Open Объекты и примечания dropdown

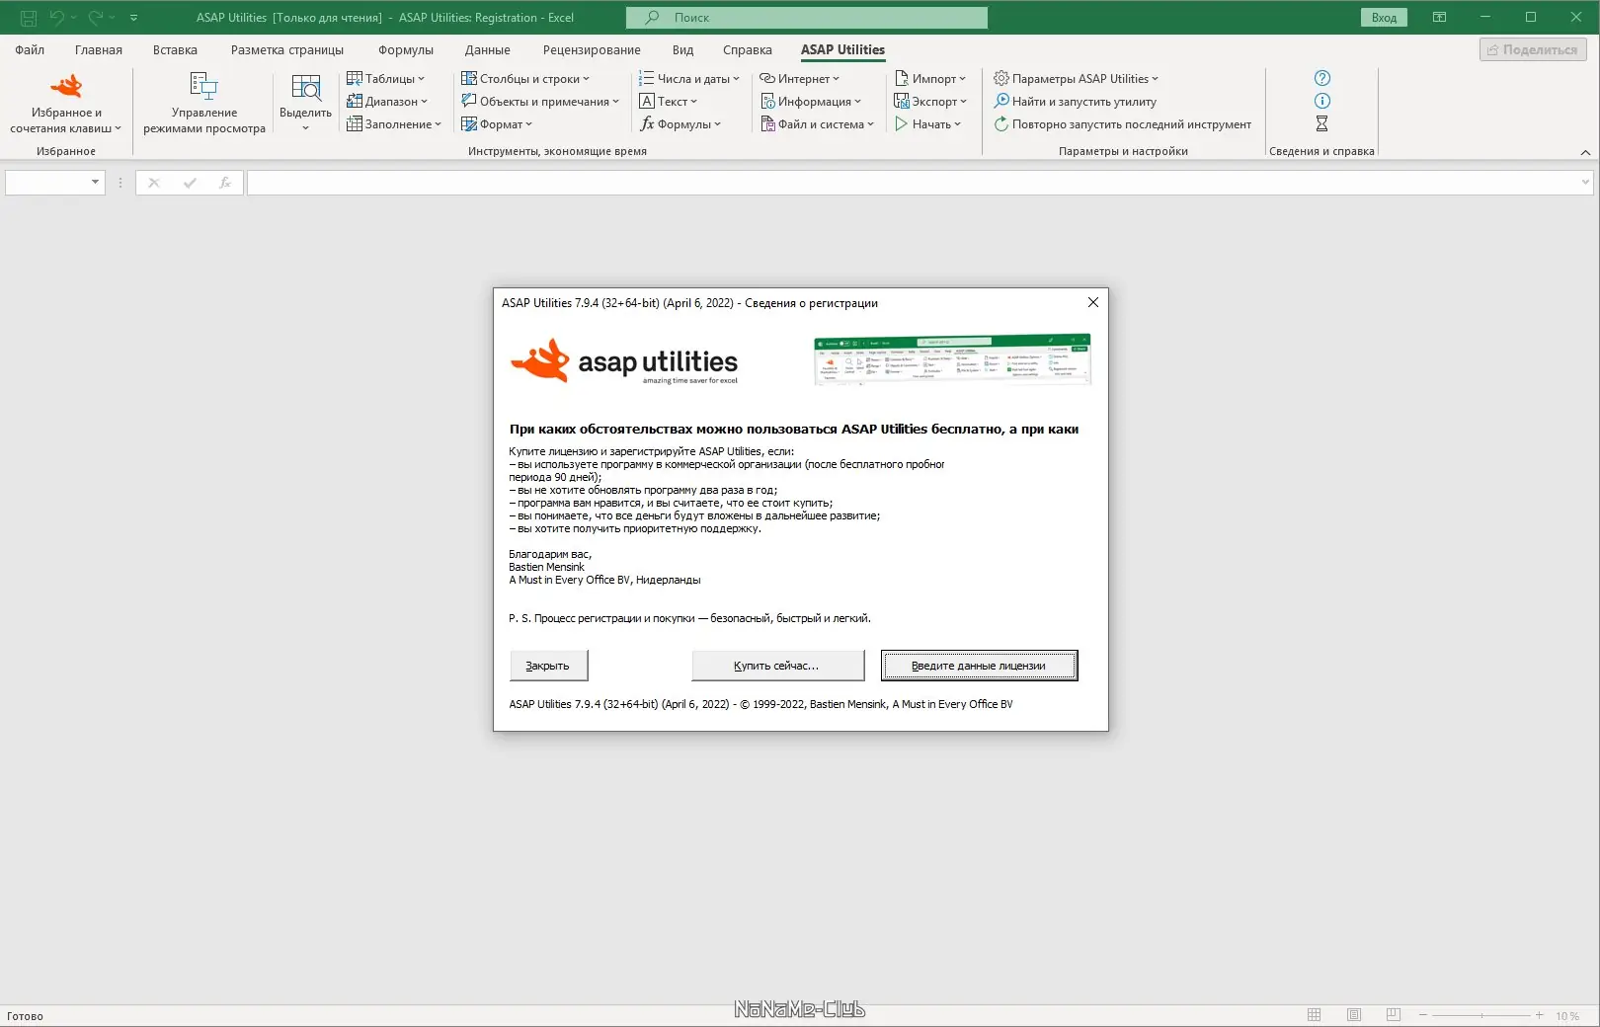[540, 102]
